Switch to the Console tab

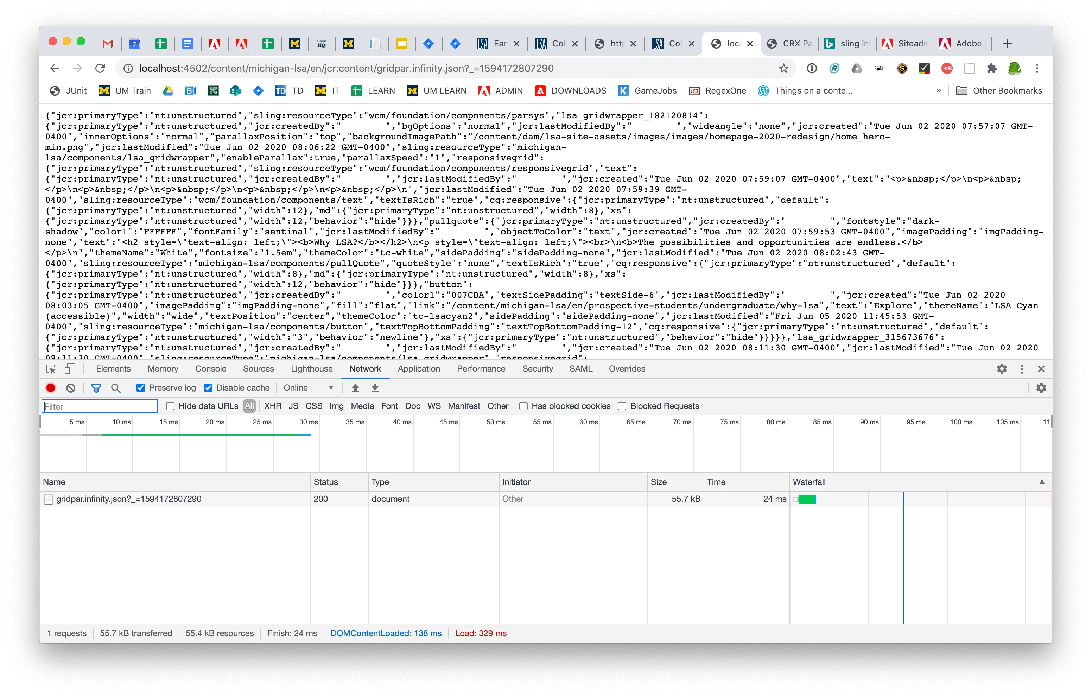pyautogui.click(x=210, y=369)
